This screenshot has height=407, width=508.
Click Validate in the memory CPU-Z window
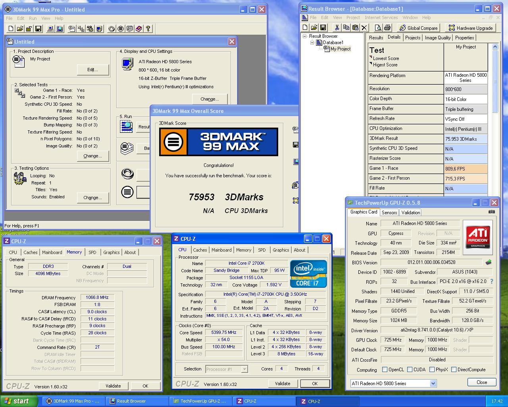(113, 386)
